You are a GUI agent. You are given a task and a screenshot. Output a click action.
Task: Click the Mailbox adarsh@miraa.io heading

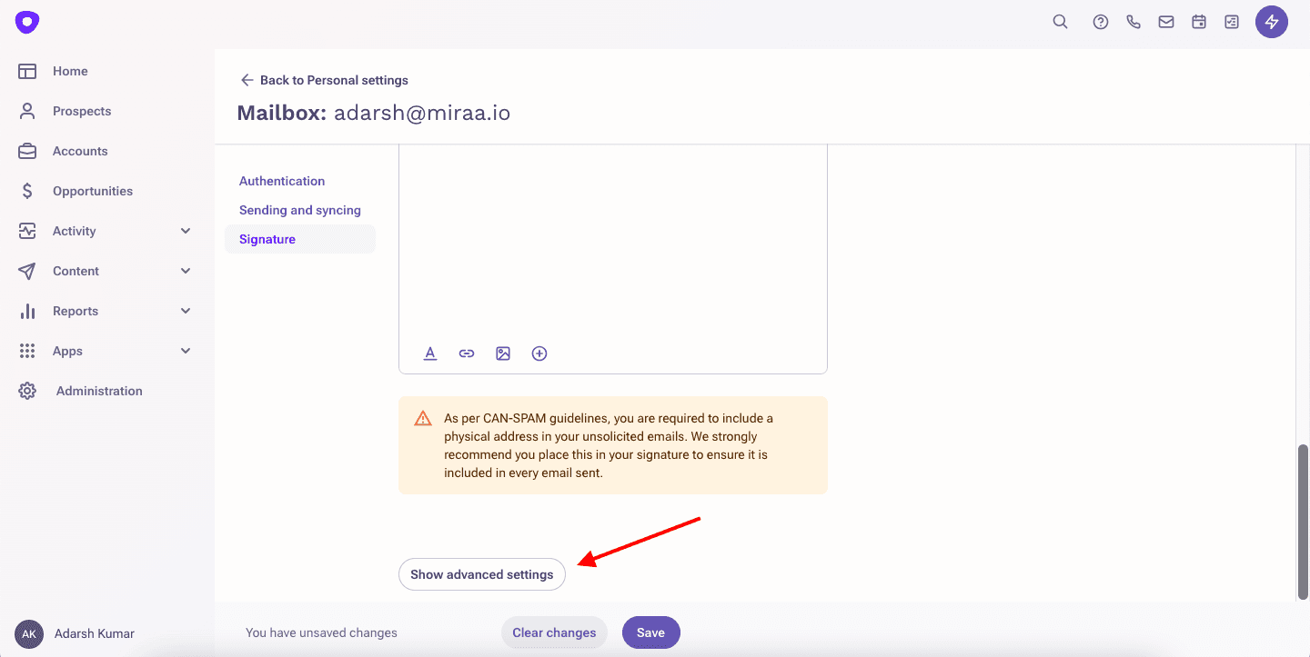point(374,113)
